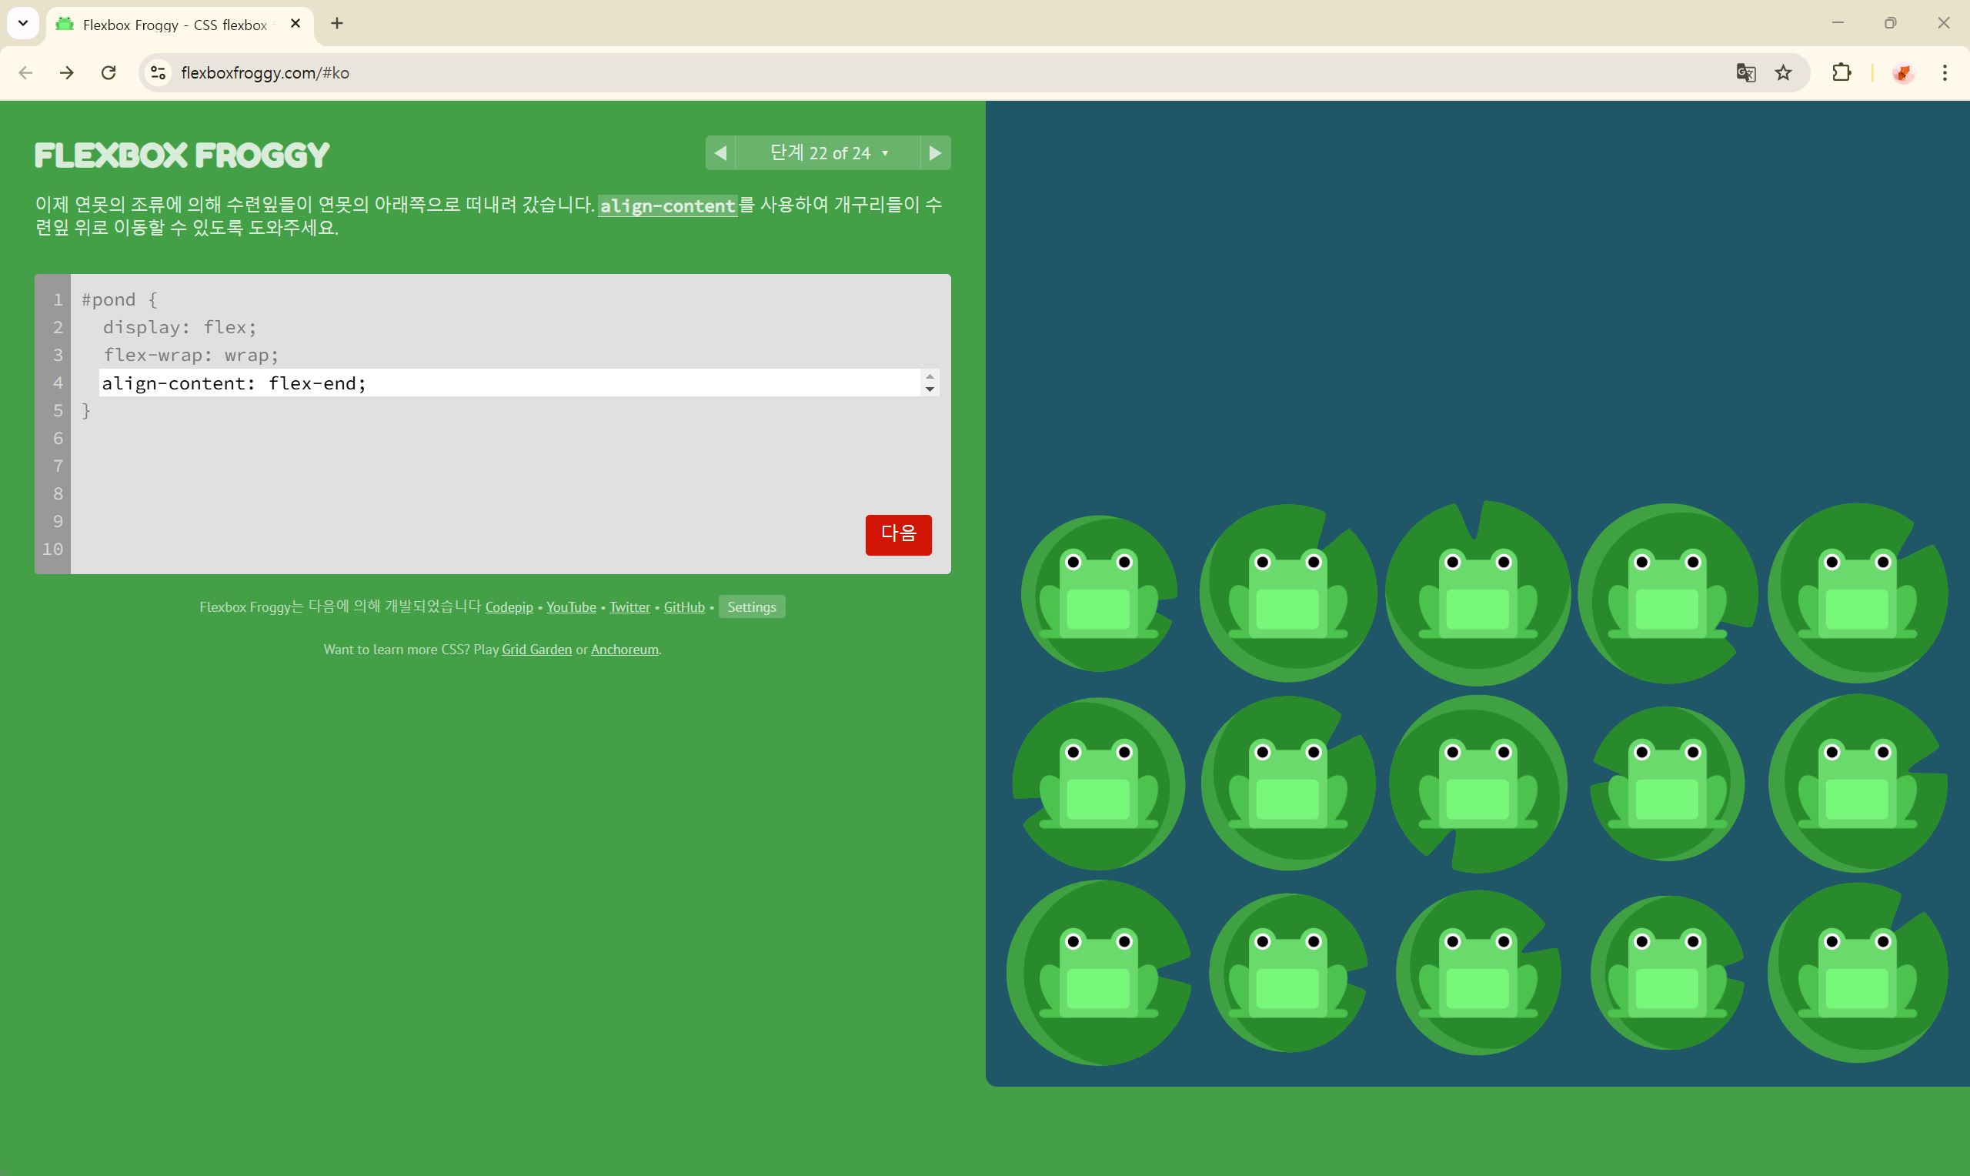Expand the tab search chevron dropdown
Viewport: 1970px width, 1176px height.
pyautogui.click(x=23, y=23)
